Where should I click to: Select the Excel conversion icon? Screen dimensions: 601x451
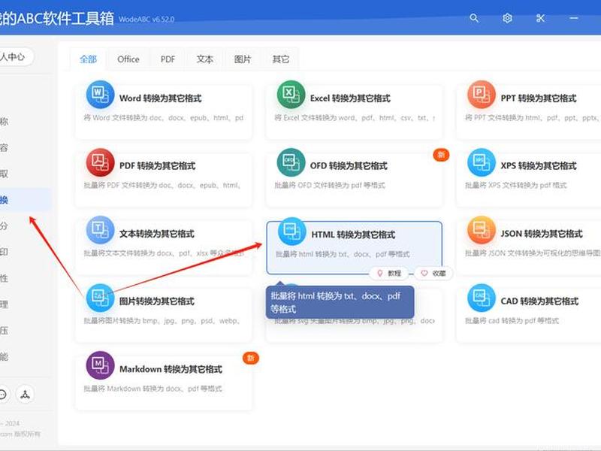(x=291, y=95)
